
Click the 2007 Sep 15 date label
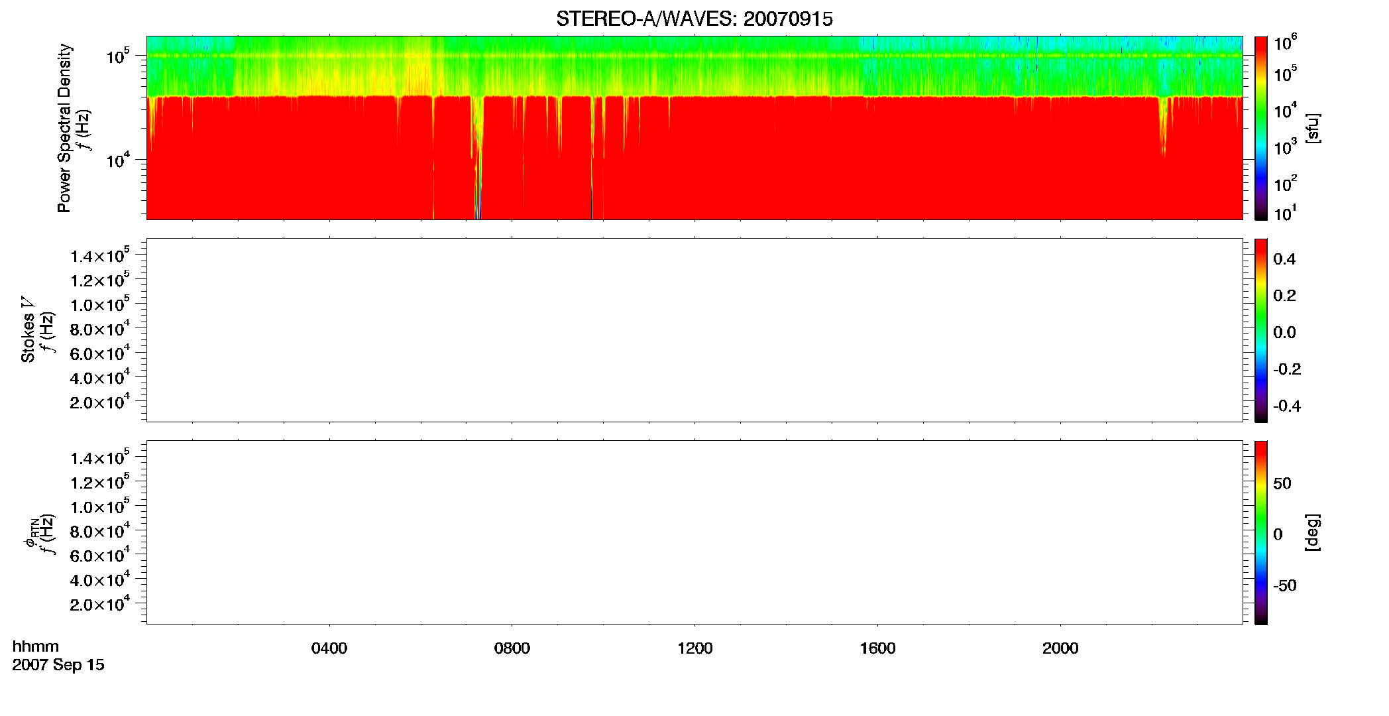tap(58, 665)
